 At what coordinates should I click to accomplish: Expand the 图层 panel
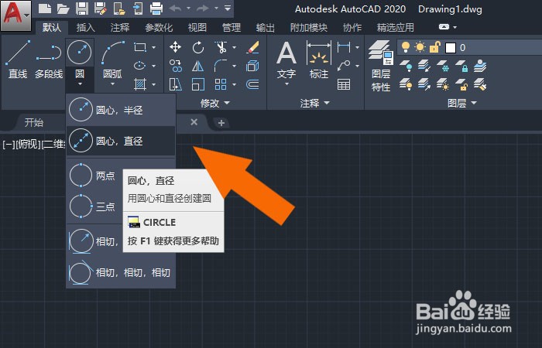461,103
